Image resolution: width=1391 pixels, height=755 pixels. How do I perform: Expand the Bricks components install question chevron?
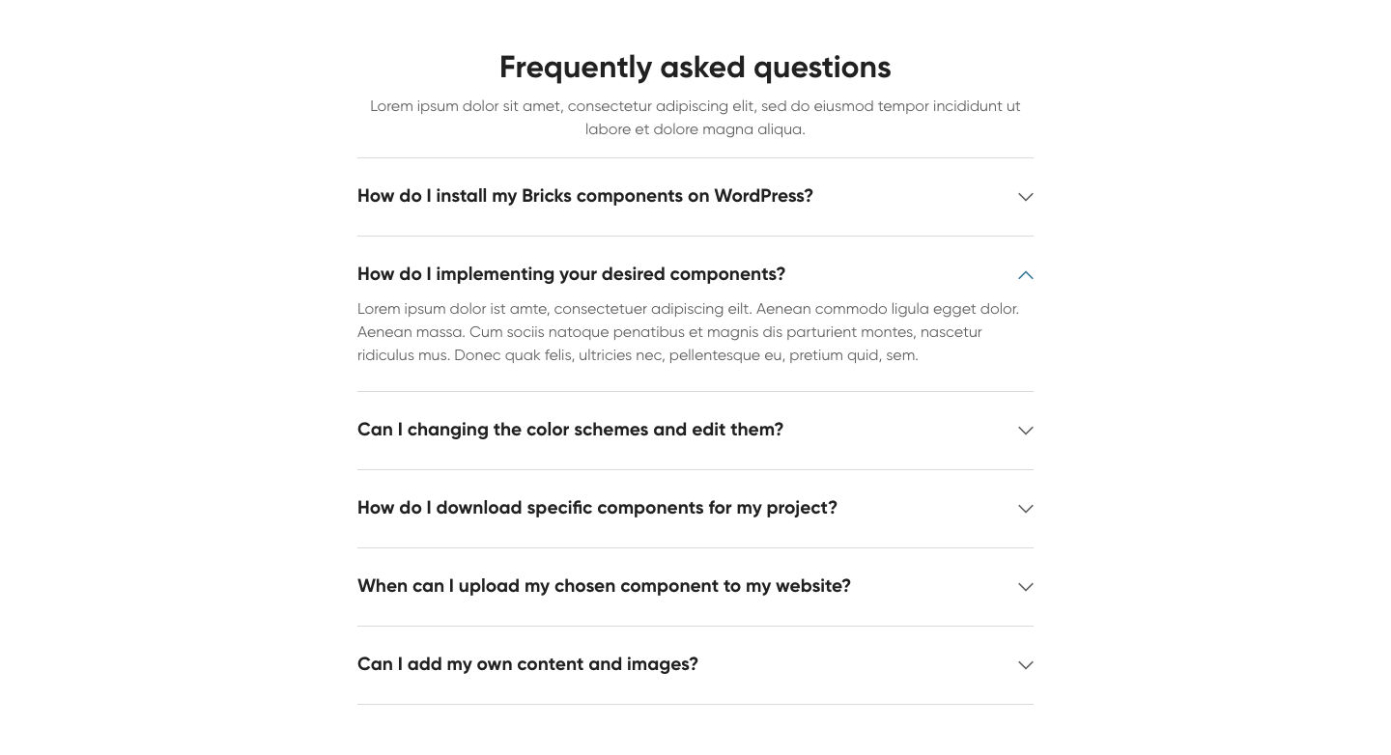point(1025,197)
